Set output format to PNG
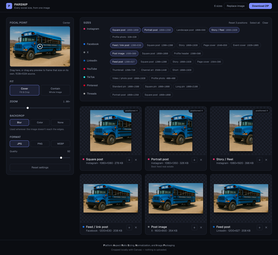Screen dimensions: 278x255 coord(40,144)
